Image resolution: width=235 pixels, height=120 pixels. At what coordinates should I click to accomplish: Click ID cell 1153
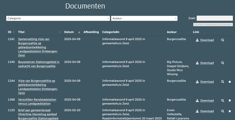[11, 110]
